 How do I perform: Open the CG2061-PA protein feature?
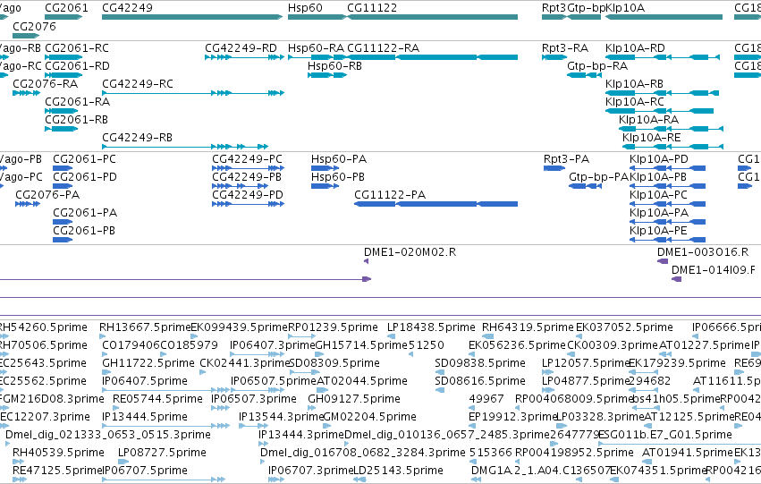tap(63, 223)
